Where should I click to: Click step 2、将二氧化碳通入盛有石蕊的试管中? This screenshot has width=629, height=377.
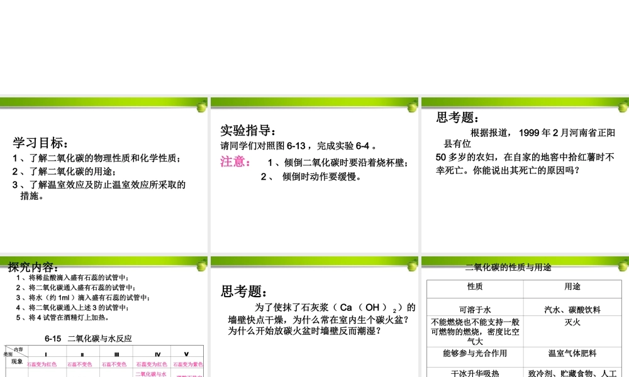click(x=76, y=288)
